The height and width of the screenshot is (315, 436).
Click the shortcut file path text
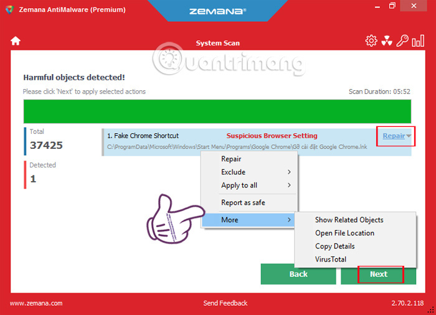(x=237, y=146)
